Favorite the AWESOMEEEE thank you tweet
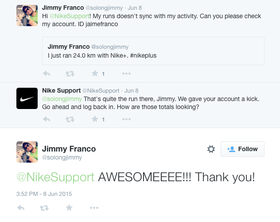280x222 pixels. [x=69, y=207]
